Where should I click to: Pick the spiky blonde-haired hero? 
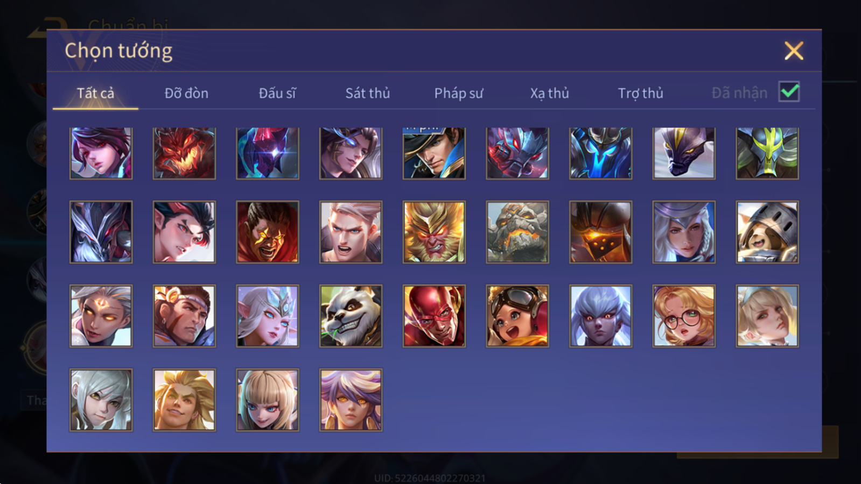[x=184, y=400]
